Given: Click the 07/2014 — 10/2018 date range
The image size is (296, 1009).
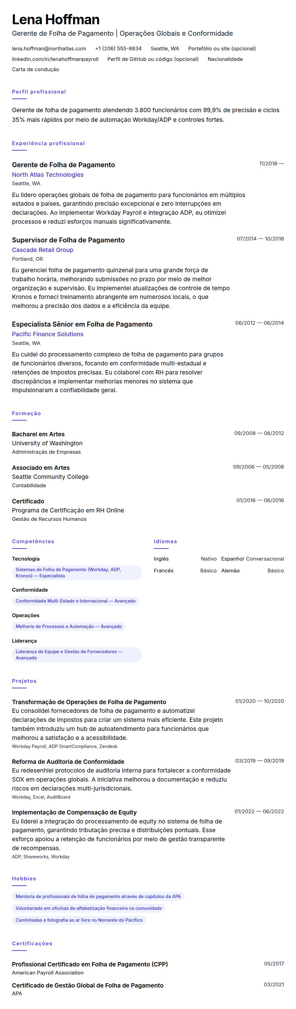Looking at the screenshot, I should click(260, 239).
